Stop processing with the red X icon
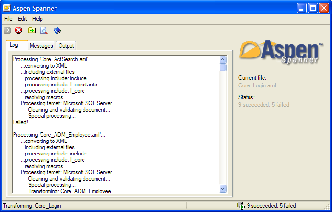This screenshot has height=212, width=332. tap(19, 30)
